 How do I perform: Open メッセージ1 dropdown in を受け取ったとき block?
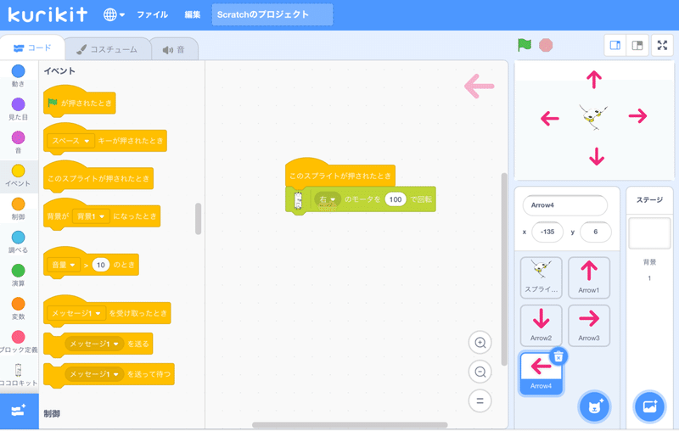(x=76, y=313)
